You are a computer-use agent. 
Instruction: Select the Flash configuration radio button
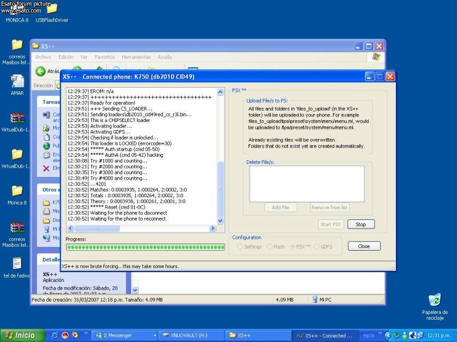(270, 247)
